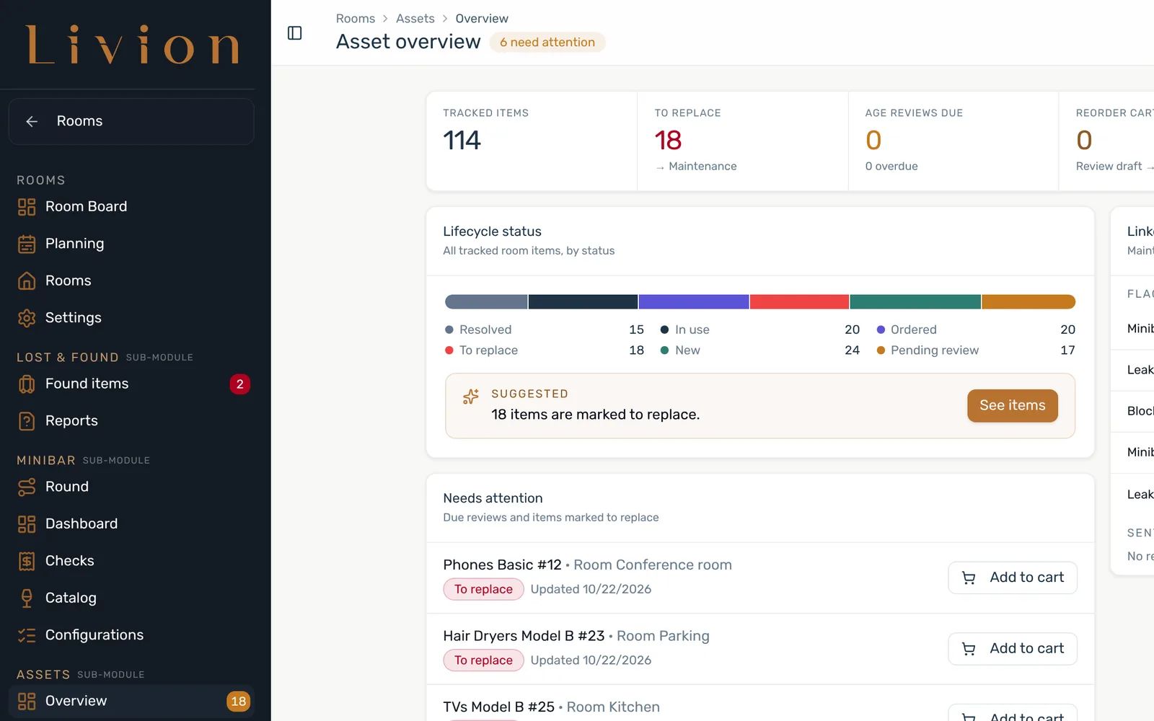Click the Minibar Dashboard grid icon
The width and height of the screenshot is (1154, 721).
click(27, 524)
